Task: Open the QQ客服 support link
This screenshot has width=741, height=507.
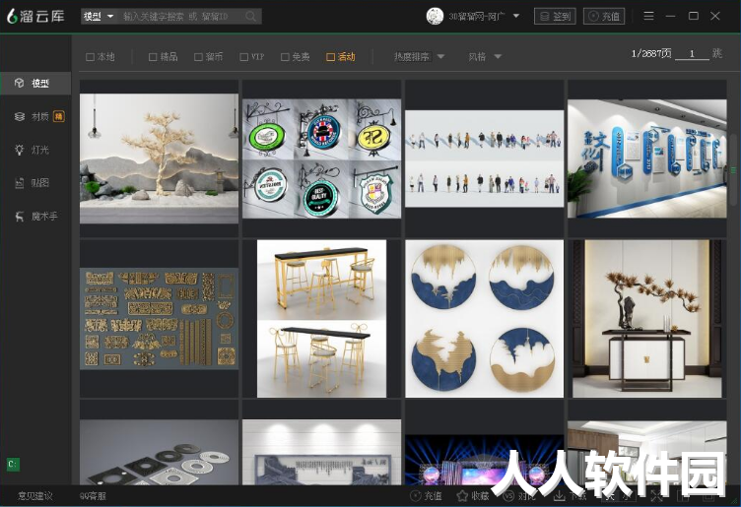Action: click(x=93, y=496)
